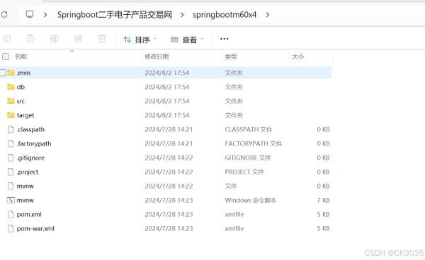Viewport: 425px width, 260px height.
Task: Select the src folder icon
Action: click(11, 101)
